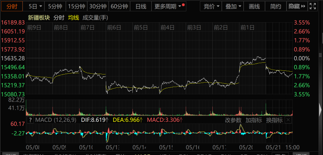Image resolution: width=323 pixels, height=155 pixels.
Task: Click the red dot on 更多周期
Action: [x=183, y=4]
